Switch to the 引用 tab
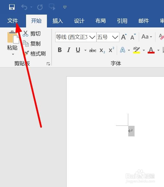Screen dimensions: 164x187 tap(122, 21)
